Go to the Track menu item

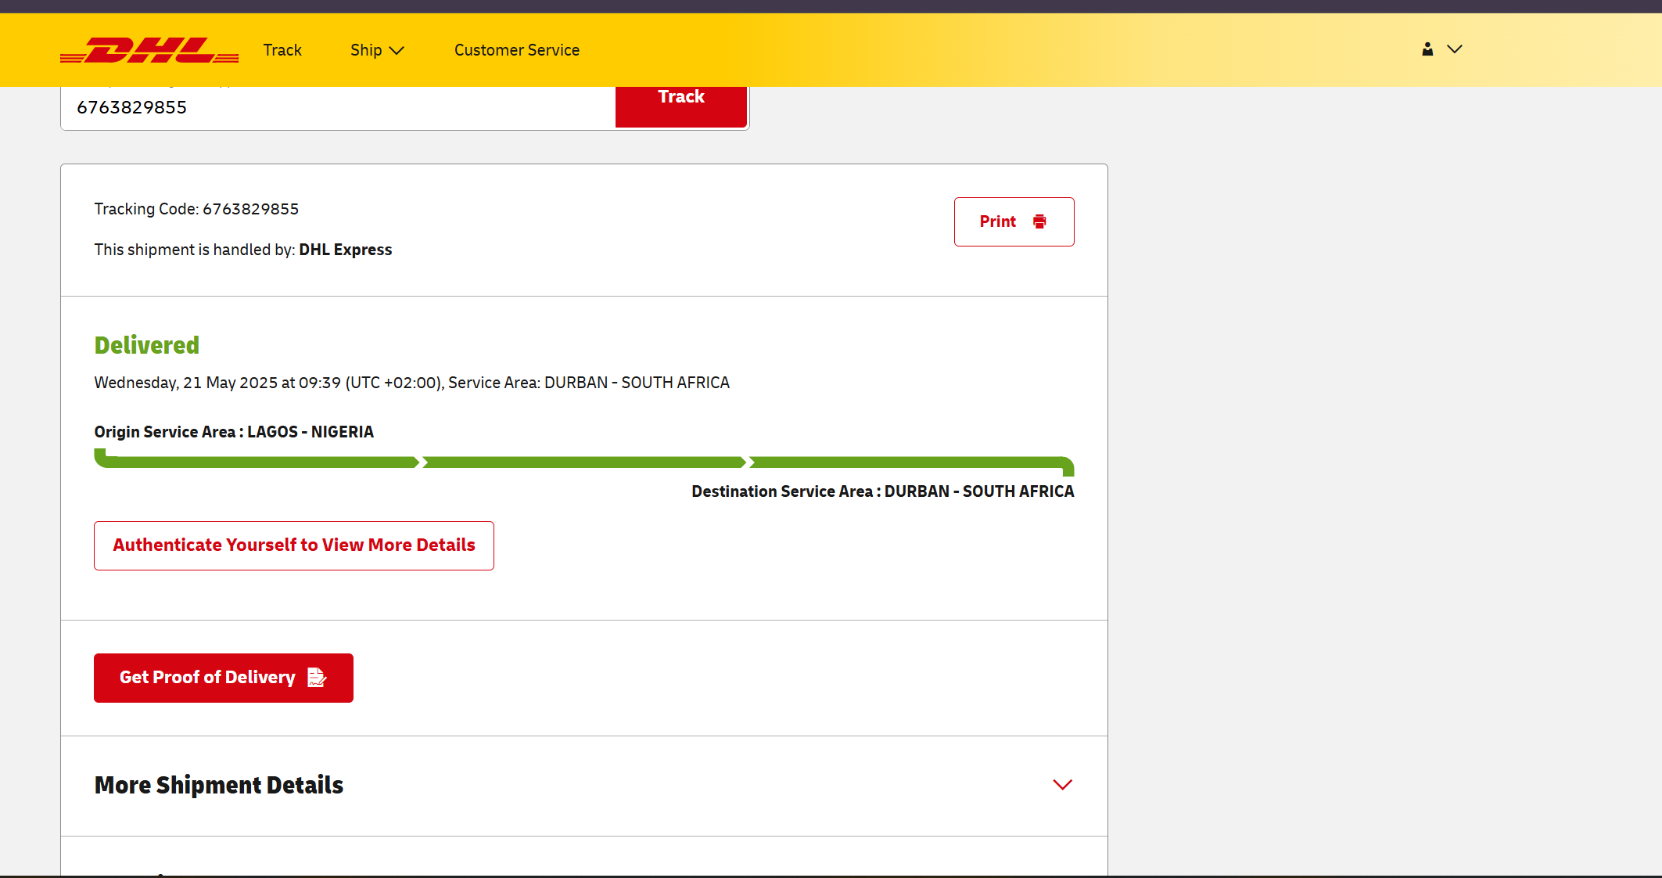(x=282, y=50)
